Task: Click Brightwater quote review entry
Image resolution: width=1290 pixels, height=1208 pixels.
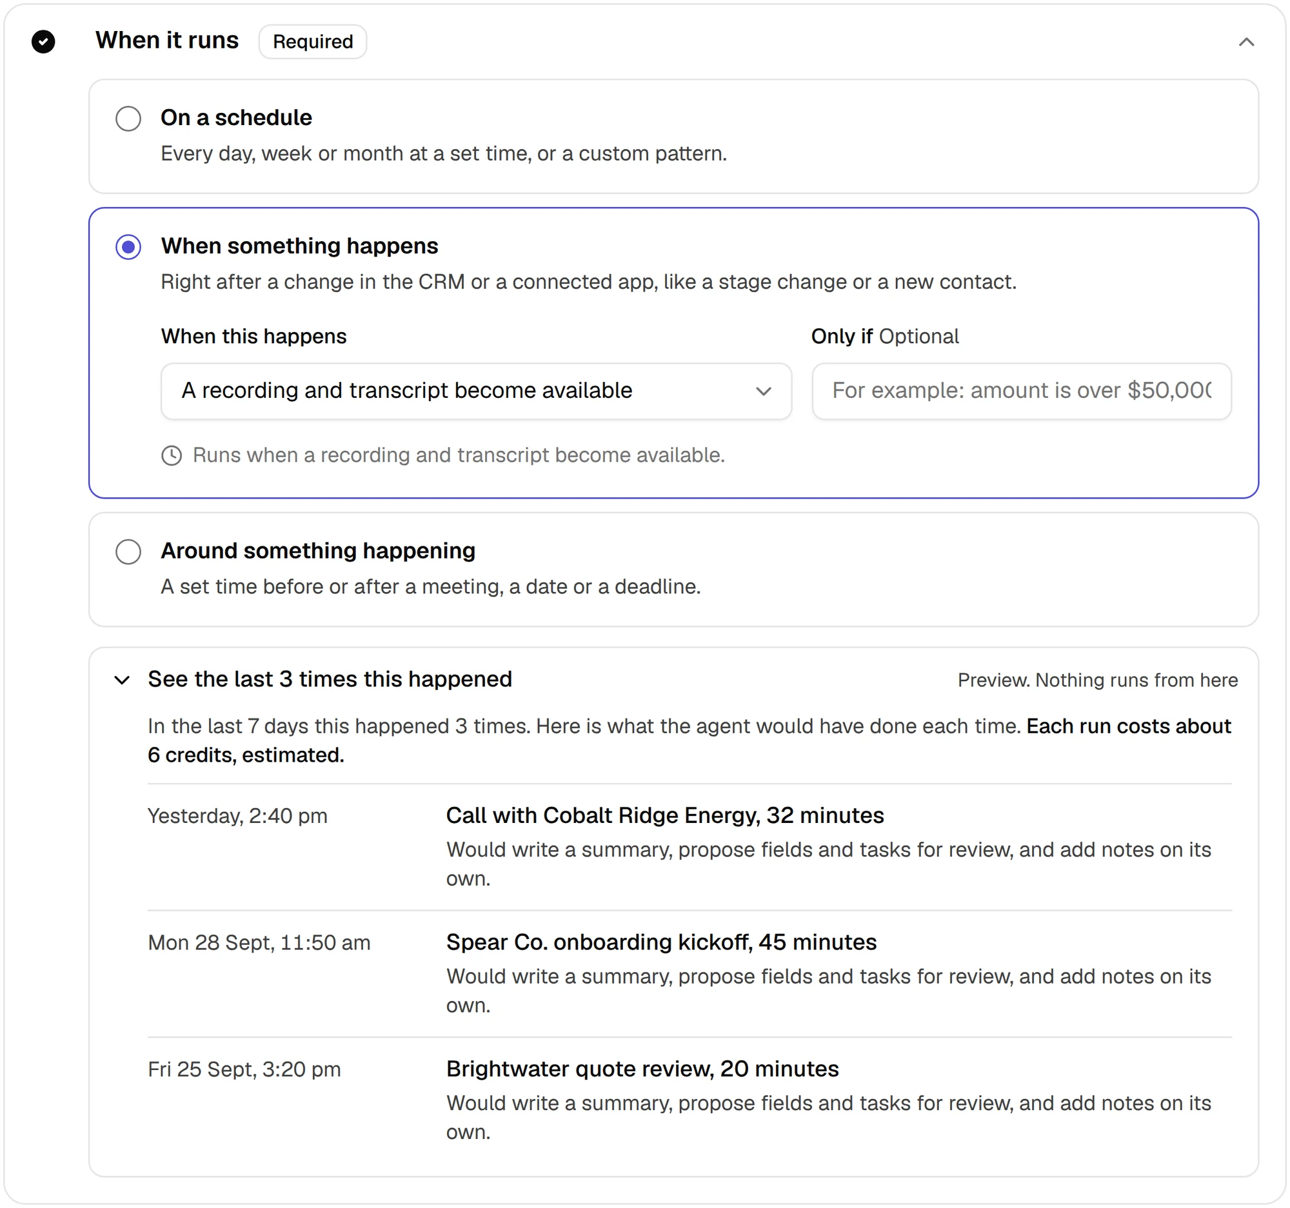Action: coord(642,1069)
